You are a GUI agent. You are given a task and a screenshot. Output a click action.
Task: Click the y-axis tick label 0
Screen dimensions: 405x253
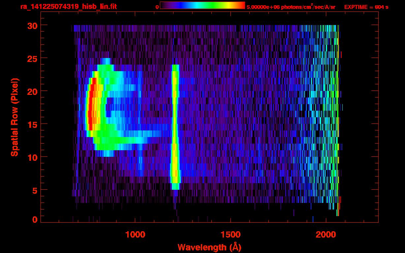(34, 219)
